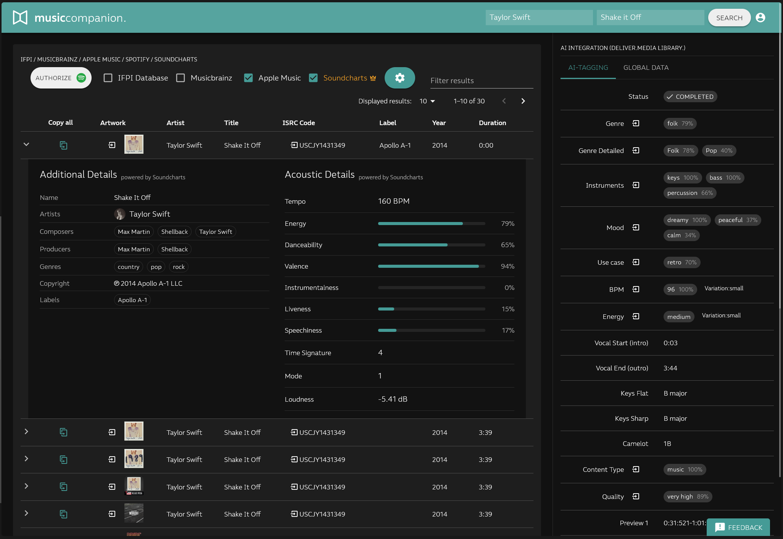Screen dimensions: 783x539
Task: Enable the Musicbrainz checkbox
Action: click(180, 78)
